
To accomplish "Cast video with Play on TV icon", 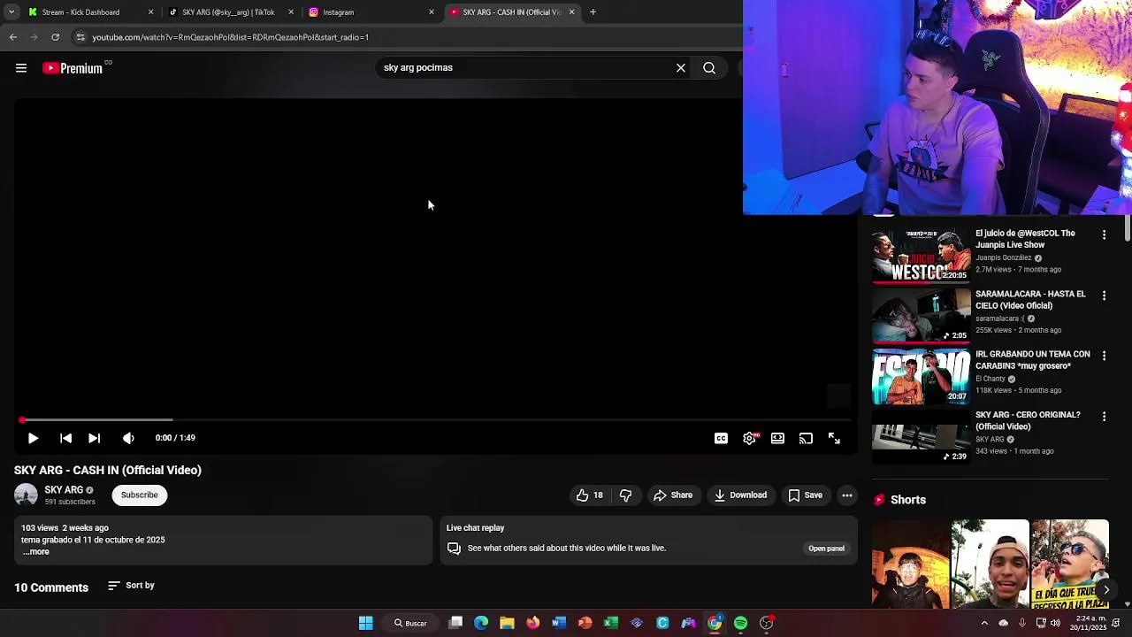I will coord(806,438).
